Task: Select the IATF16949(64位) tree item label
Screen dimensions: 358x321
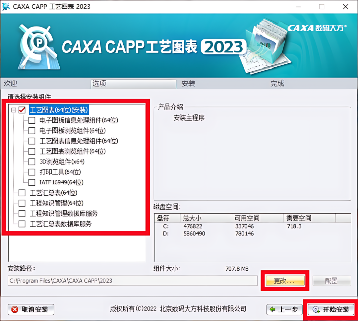Action: (61, 182)
